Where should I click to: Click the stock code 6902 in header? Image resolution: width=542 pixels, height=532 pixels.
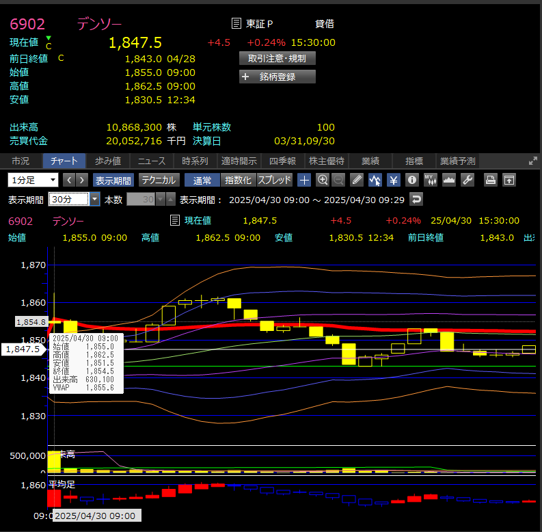tap(27, 24)
